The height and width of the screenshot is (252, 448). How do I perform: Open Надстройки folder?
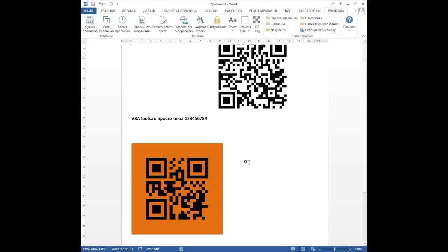pos(311,18)
